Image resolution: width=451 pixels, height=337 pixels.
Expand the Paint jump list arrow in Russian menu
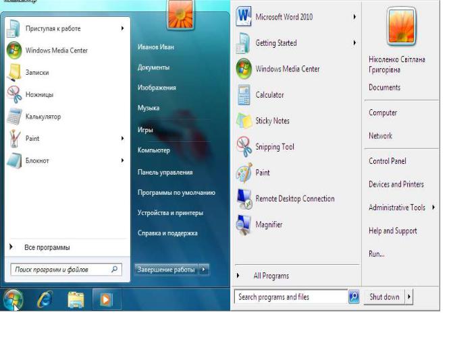click(122, 138)
